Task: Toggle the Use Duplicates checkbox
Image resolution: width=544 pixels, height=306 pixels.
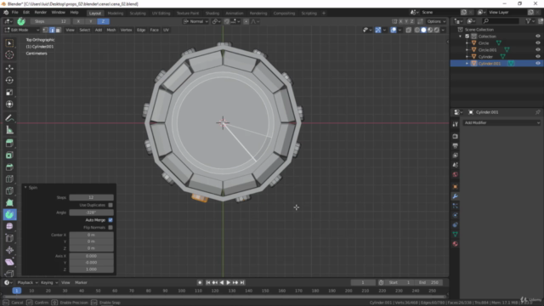Action: coord(110,205)
